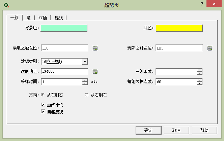
Task: Open address picker beside 读取地址 field
Action: (x=95, y=71)
